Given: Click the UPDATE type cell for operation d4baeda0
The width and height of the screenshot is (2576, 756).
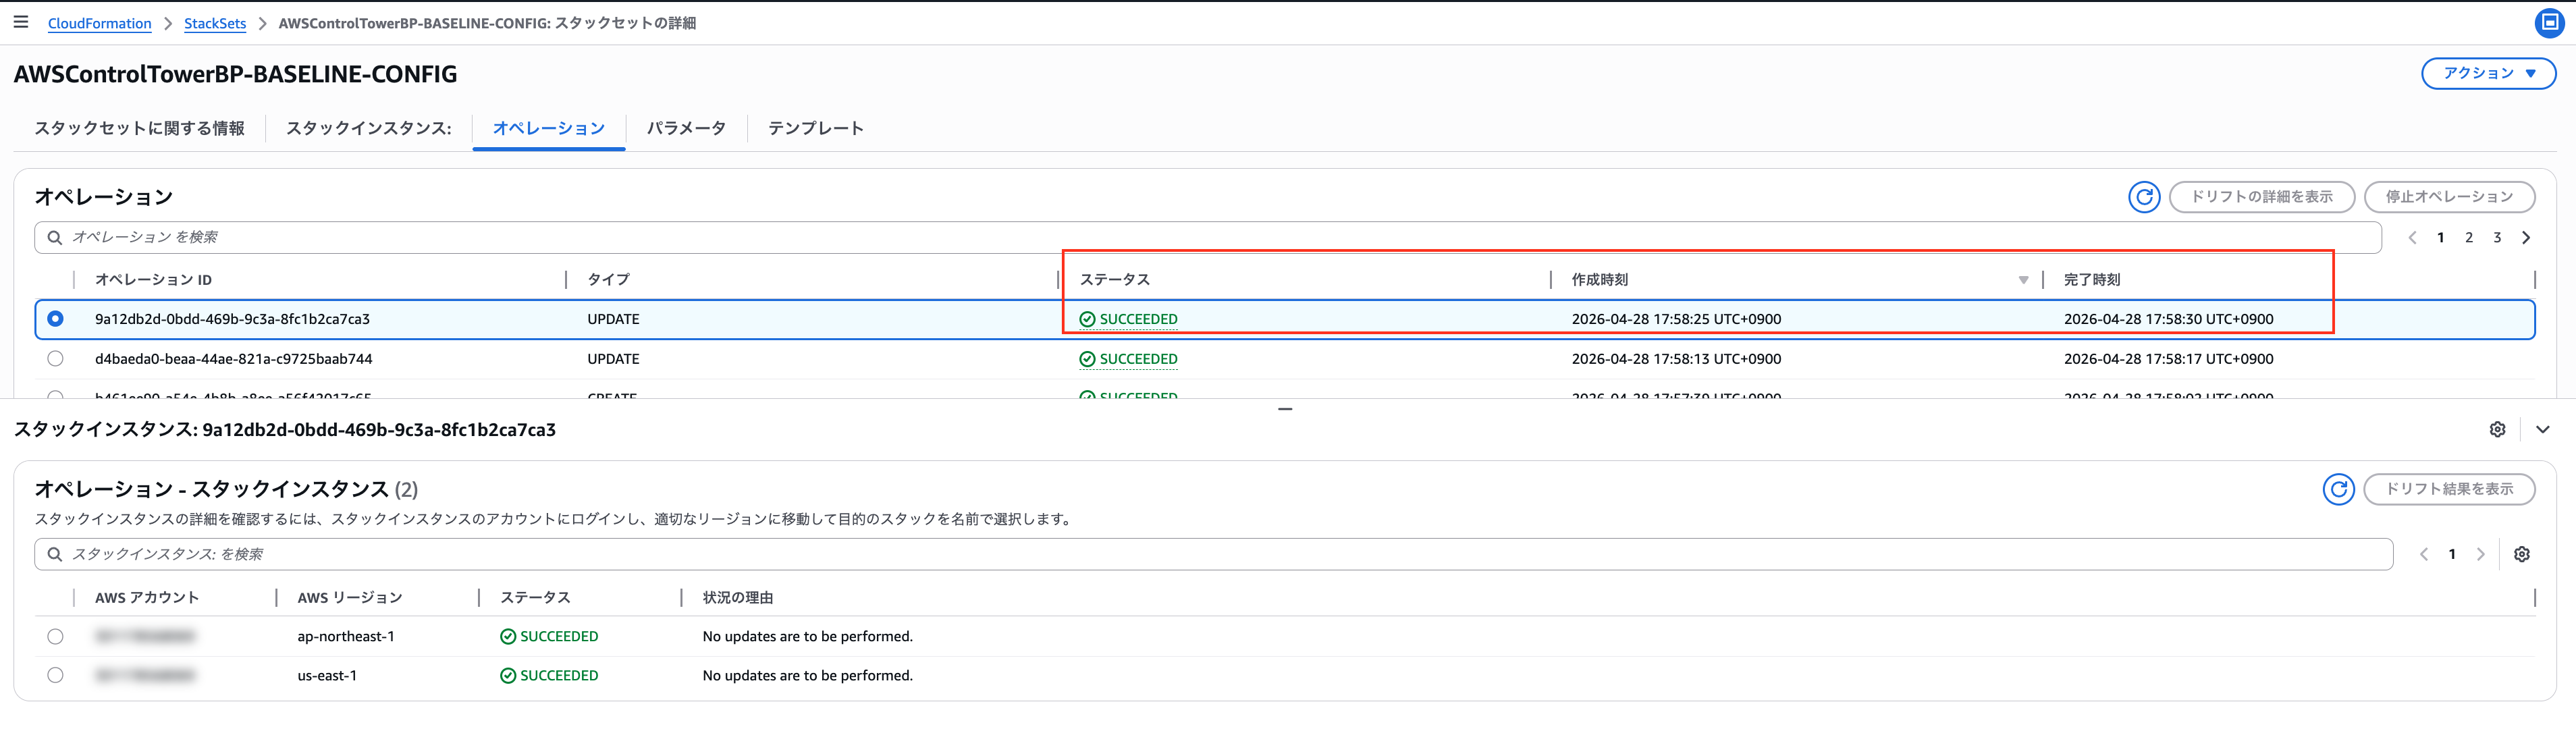Looking at the screenshot, I should [x=613, y=359].
